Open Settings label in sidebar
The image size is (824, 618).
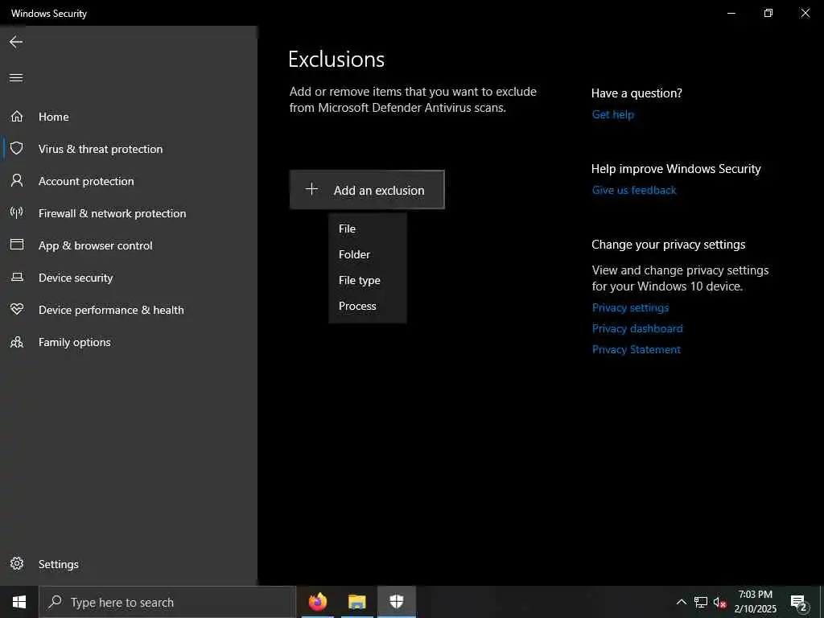(x=58, y=564)
